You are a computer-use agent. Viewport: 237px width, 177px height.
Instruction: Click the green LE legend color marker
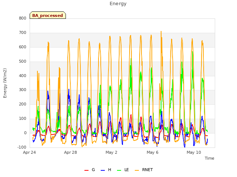coord(119,170)
